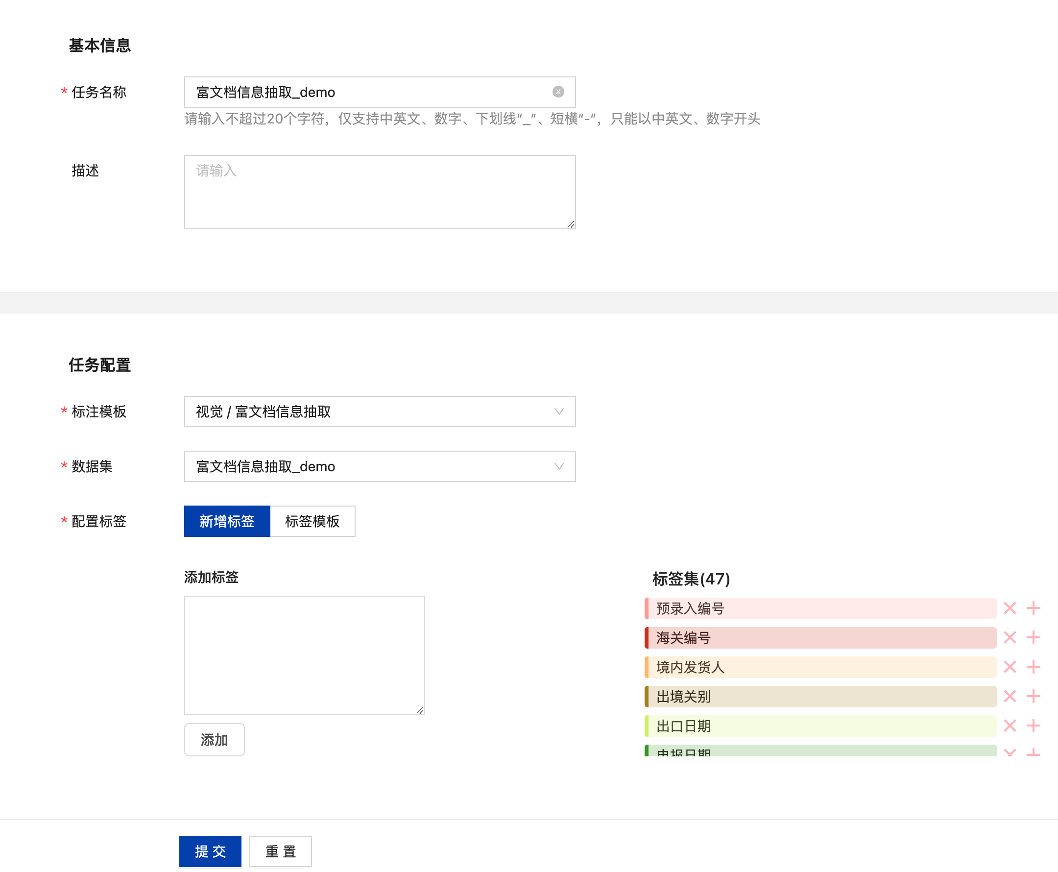Click the 任务名称 input field
The height and width of the screenshot is (872, 1058).
(380, 92)
